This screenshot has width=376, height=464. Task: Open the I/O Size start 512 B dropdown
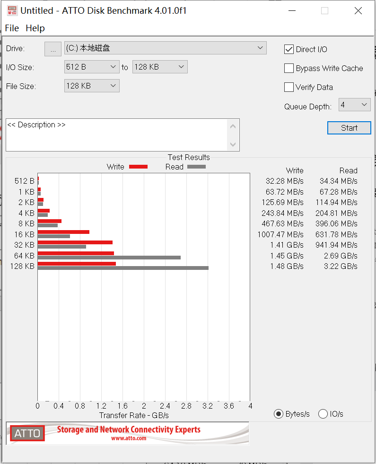pyautogui.click(x=92, y=67)
